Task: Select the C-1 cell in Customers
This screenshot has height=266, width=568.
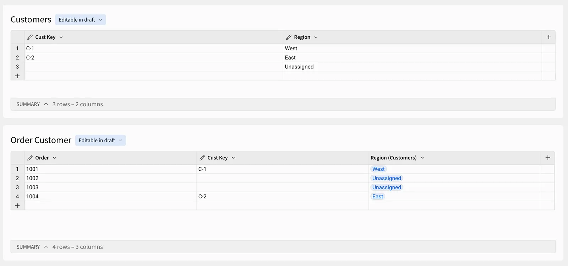Action: pyautogui.click(x=154, y=49)
